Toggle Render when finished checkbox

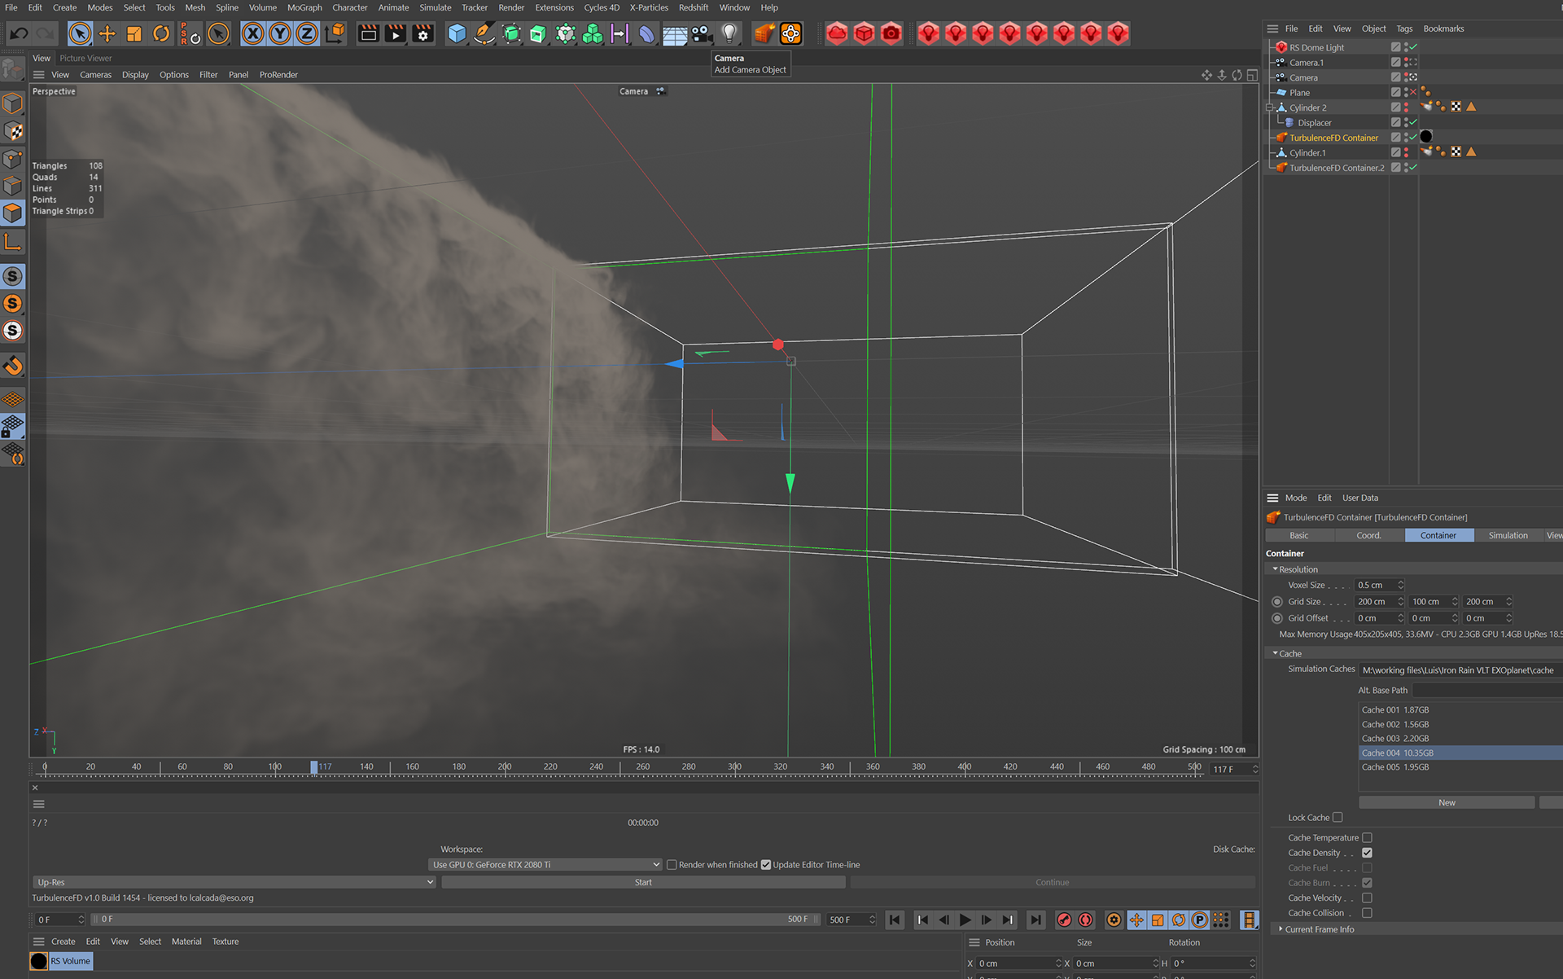[672, 865]
